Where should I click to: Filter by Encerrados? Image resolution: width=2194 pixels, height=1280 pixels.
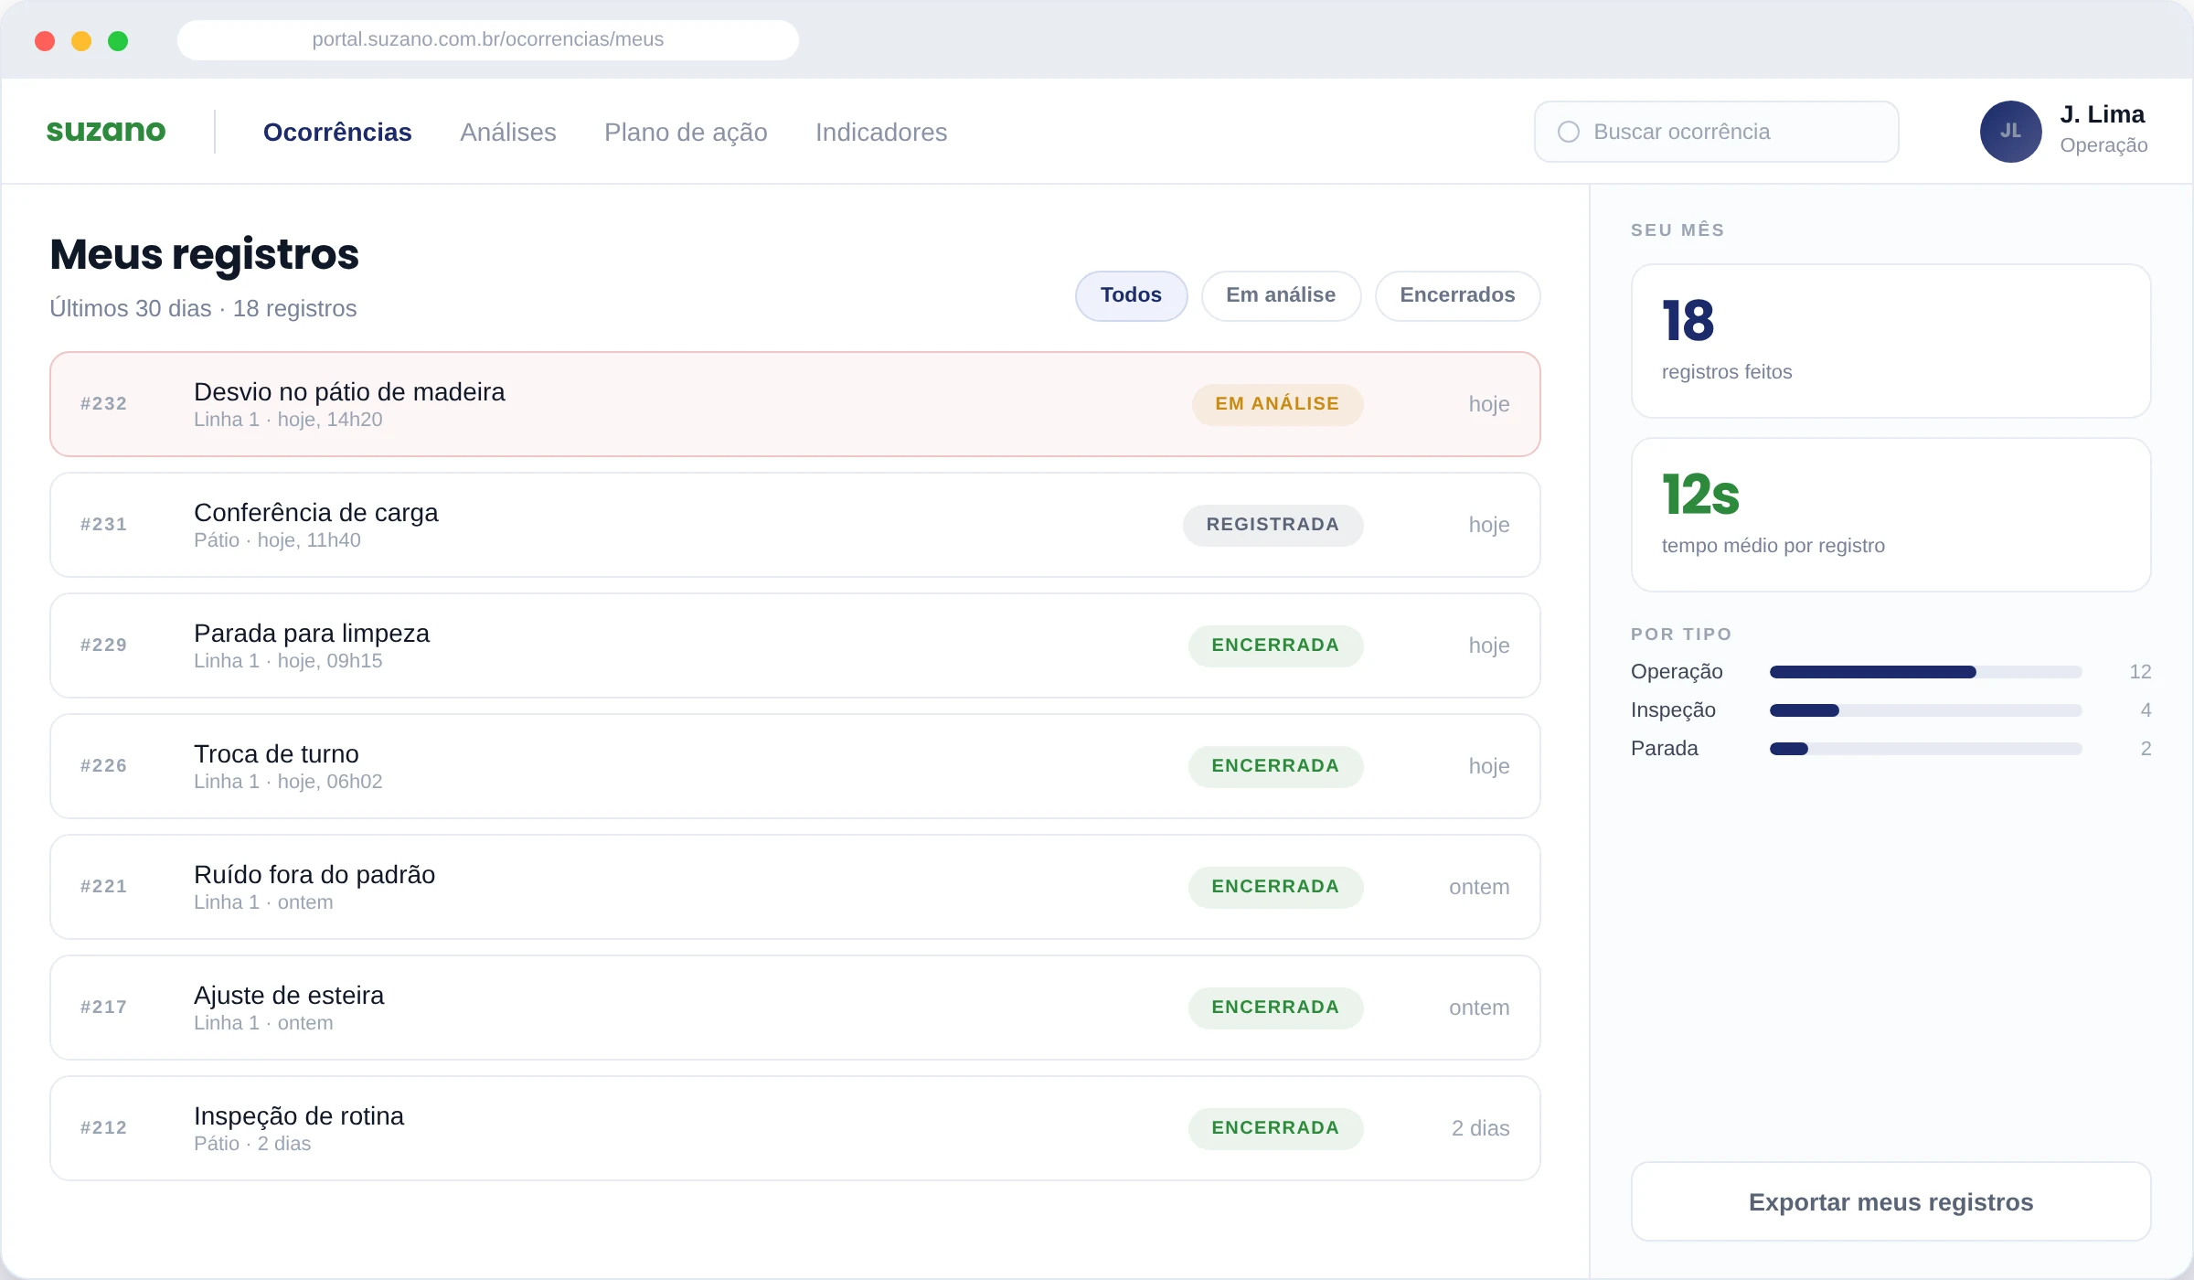tap(1457, 295)
